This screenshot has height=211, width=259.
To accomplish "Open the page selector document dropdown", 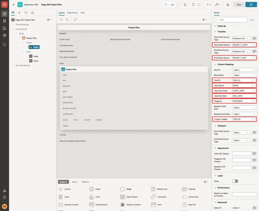I will pos(166,5).
